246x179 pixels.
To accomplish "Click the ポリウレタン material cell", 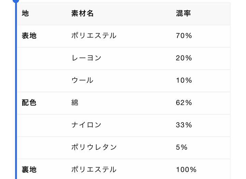I will pyautogui.click(x=94, y=147).
